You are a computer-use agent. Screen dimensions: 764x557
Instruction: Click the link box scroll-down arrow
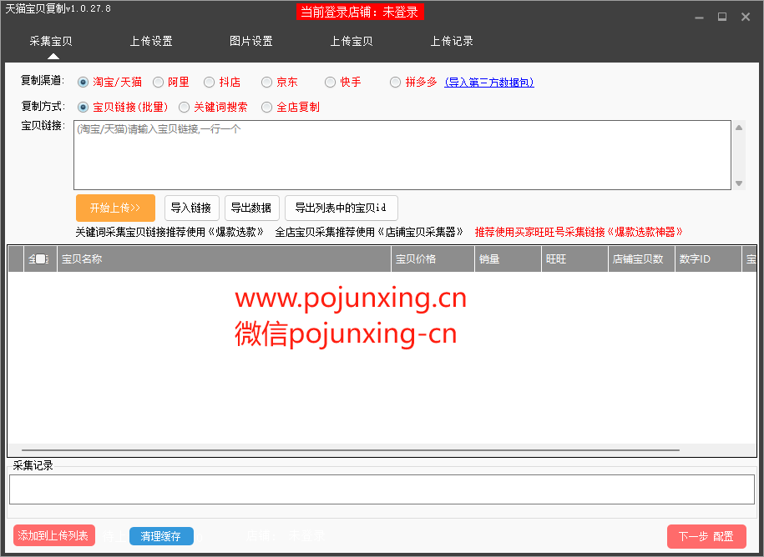(739, 183)
